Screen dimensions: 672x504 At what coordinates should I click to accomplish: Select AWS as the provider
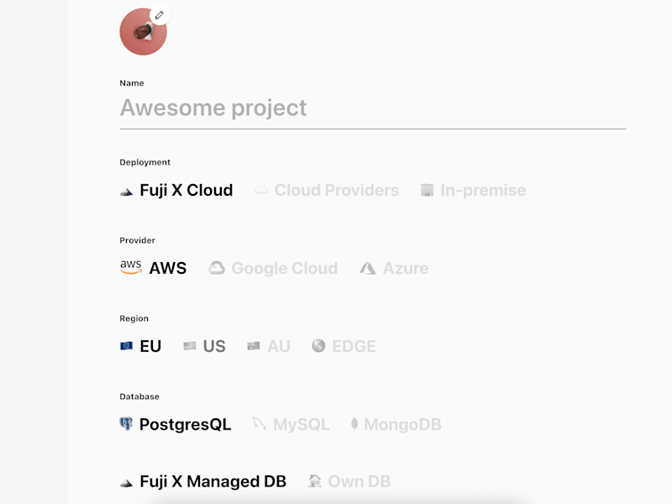153,268
